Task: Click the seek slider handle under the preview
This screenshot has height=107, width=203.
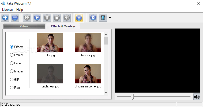Action: coord(132,97)
